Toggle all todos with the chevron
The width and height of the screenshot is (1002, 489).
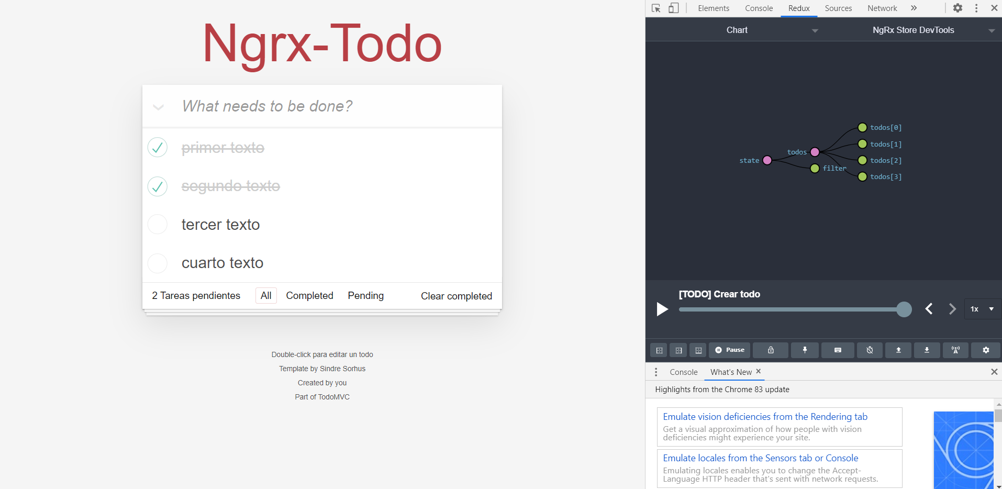click(x=158, y=107)
